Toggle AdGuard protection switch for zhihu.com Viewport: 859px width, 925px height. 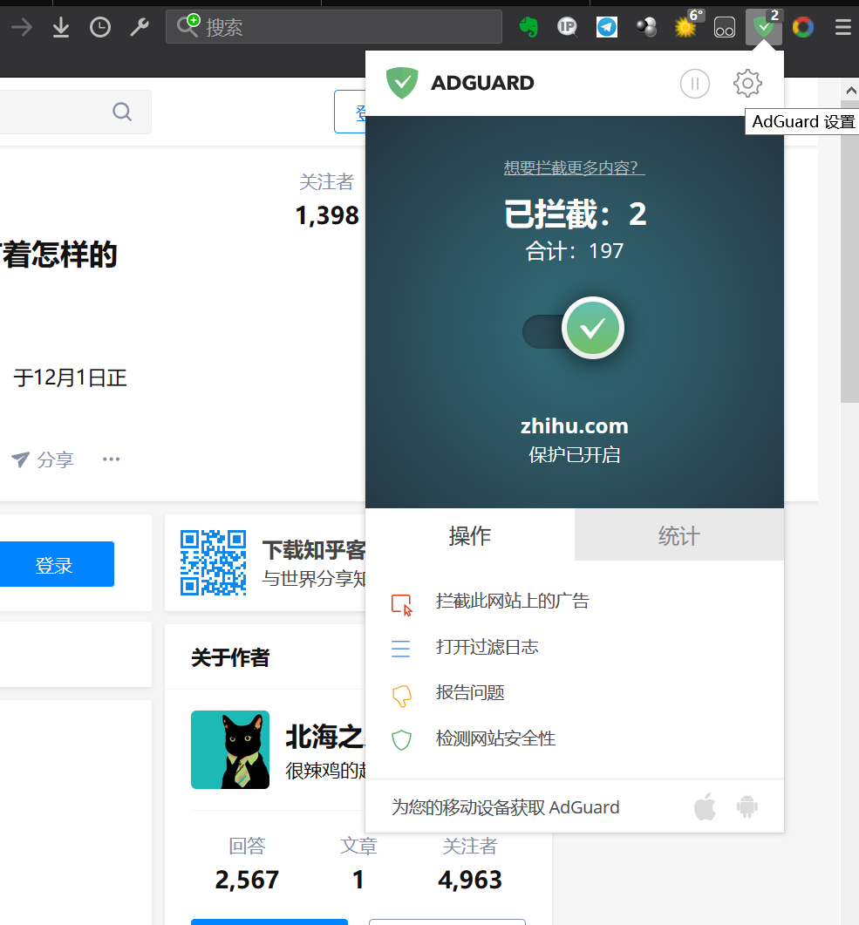pos(574,329)
